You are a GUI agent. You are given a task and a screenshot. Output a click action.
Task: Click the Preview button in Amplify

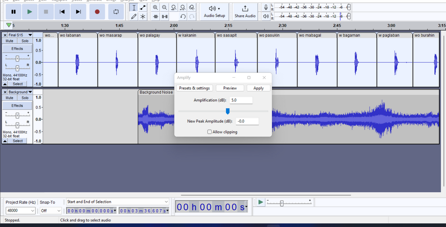230,88
